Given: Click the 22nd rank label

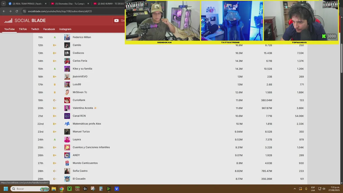Looking at the screenshot, I should tap(40, 124).
